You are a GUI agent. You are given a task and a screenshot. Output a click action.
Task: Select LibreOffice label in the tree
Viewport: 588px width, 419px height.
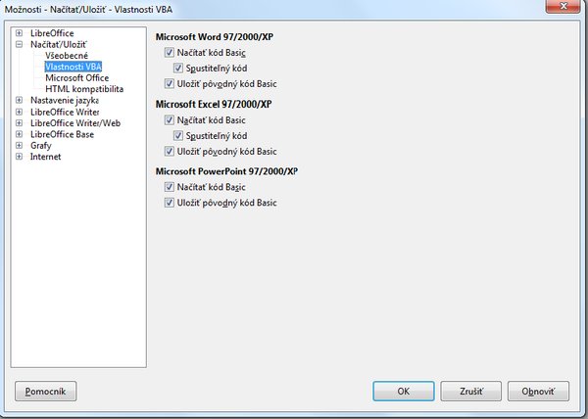[x=52, y=33]
